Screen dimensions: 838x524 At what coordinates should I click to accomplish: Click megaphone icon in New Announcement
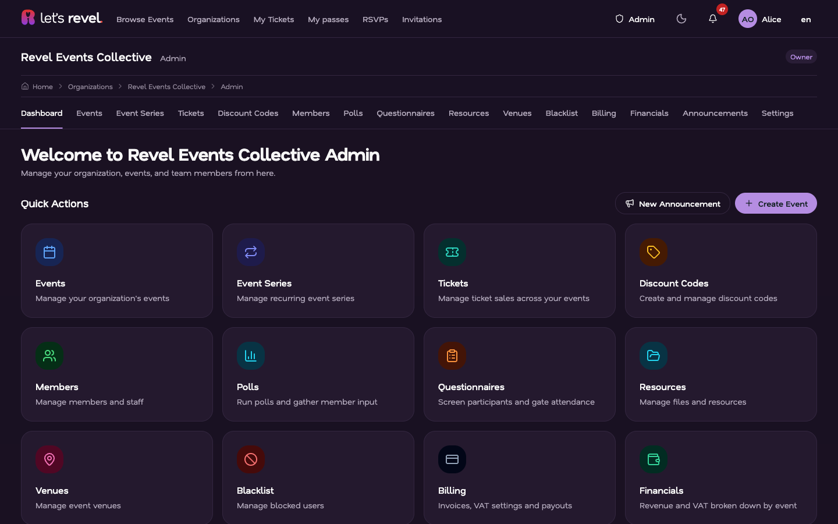pyautogui.click(x=630, y=203)
